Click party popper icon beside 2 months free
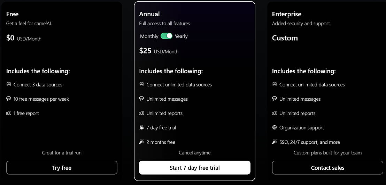 coord(141,142)
